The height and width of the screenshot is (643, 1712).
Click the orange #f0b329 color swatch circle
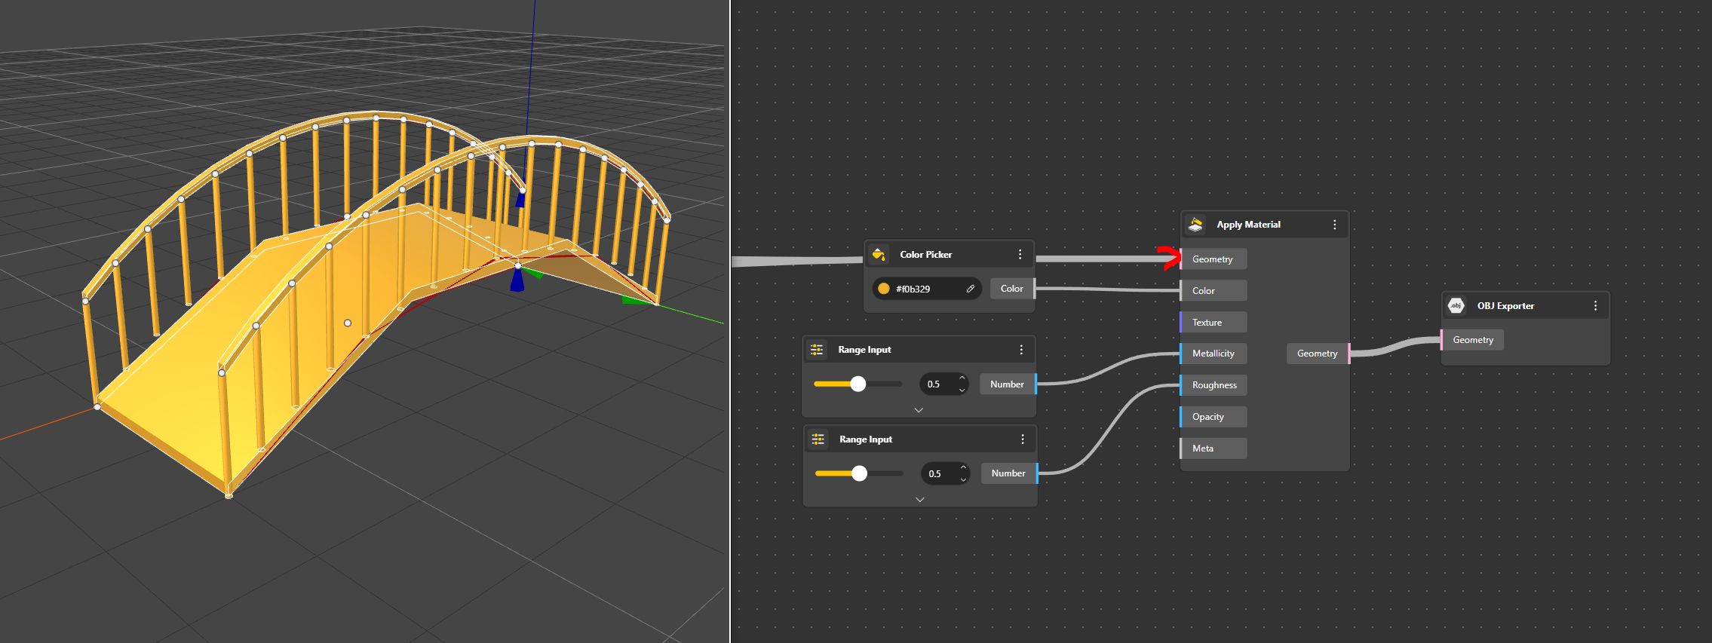point(884,289)
